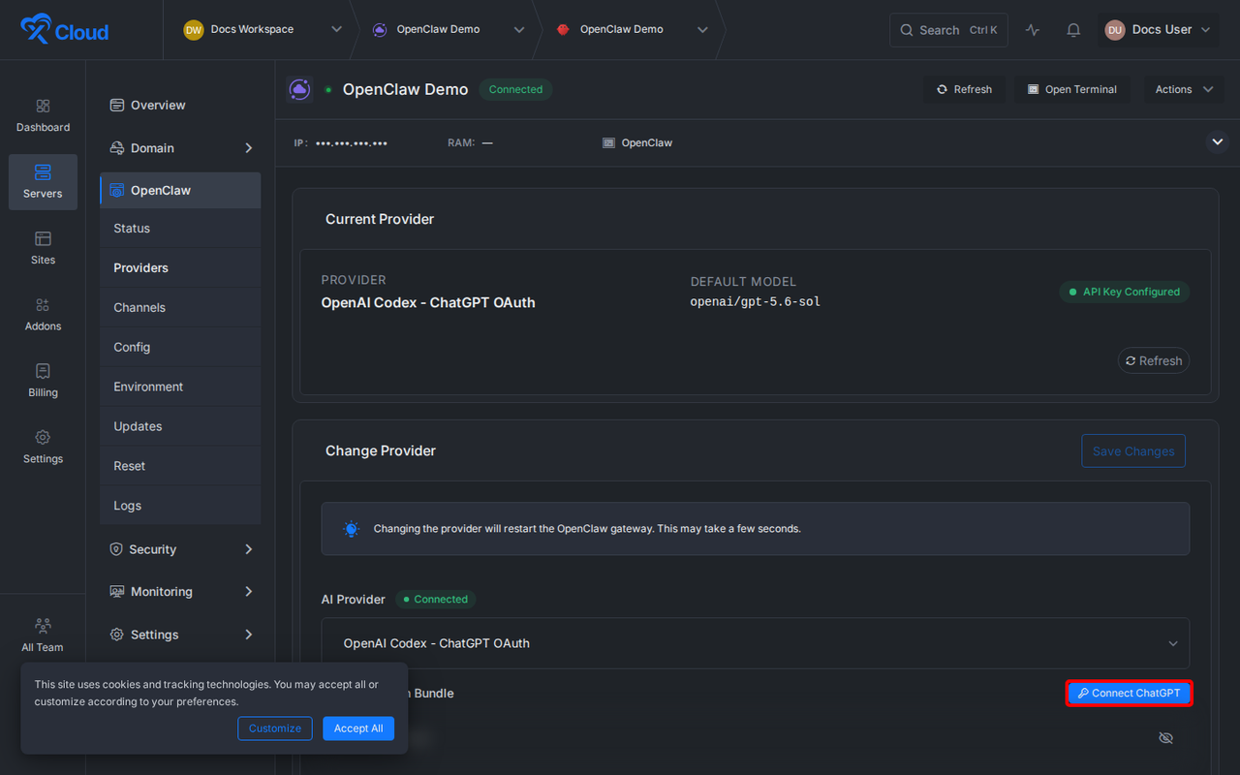Open the Overview menu item
The image size is (1240, 775).
click(x=180, y=106)
